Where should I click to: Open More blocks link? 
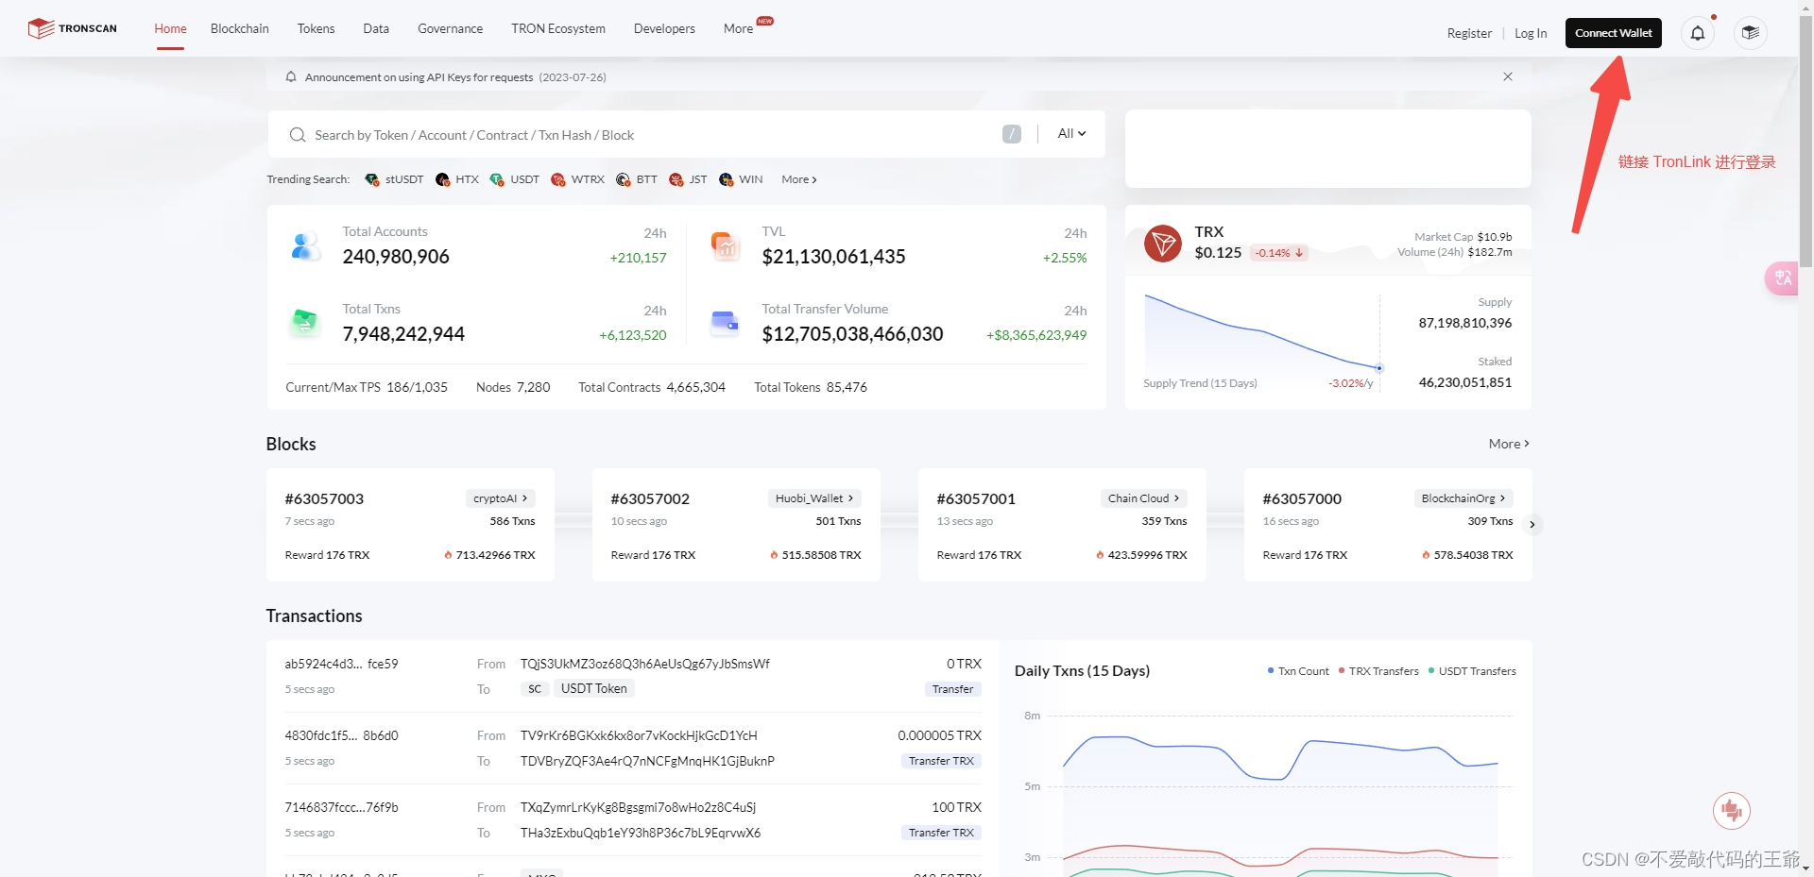[1509, 444]
